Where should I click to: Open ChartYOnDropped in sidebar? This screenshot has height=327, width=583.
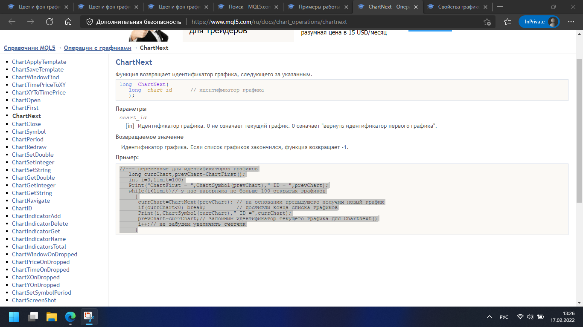(x=36, y=285)
